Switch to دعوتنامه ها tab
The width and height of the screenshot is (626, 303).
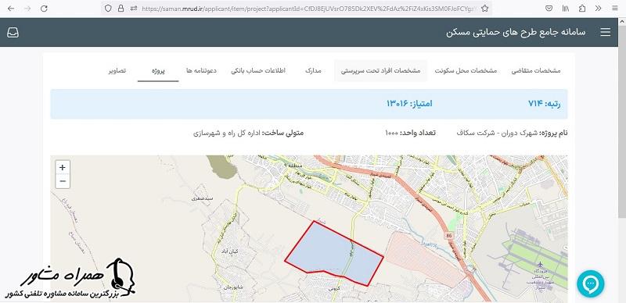[x=202, y=70]
